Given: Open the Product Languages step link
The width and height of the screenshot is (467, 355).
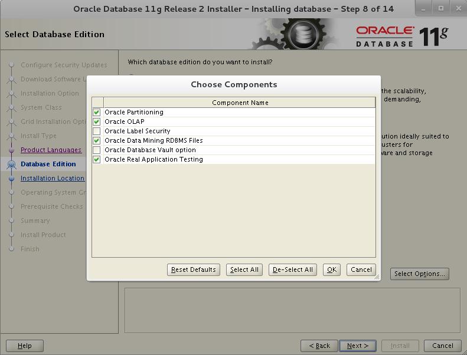Looking at the screenshot, I should 51,150.
